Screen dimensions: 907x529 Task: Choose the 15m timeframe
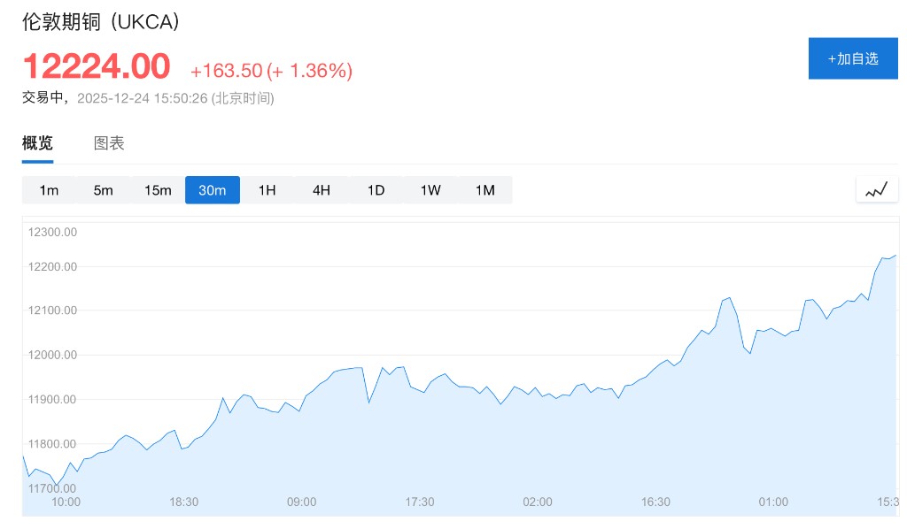click(x=158, y=190)
